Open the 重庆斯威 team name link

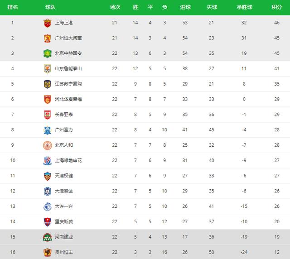(x=64, y=222)
